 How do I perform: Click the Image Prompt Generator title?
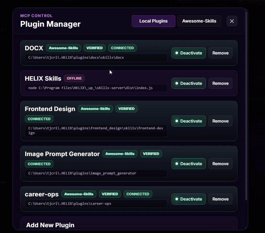62,154
